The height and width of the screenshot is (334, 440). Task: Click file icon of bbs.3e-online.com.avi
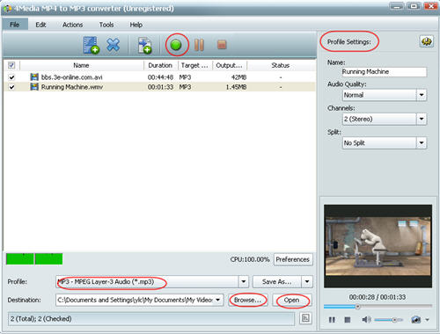[x=34, y=77]
